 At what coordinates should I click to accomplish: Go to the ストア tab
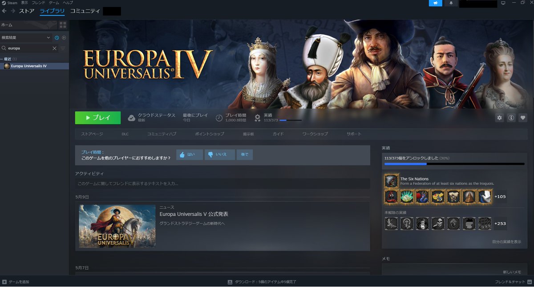(27, 11)
